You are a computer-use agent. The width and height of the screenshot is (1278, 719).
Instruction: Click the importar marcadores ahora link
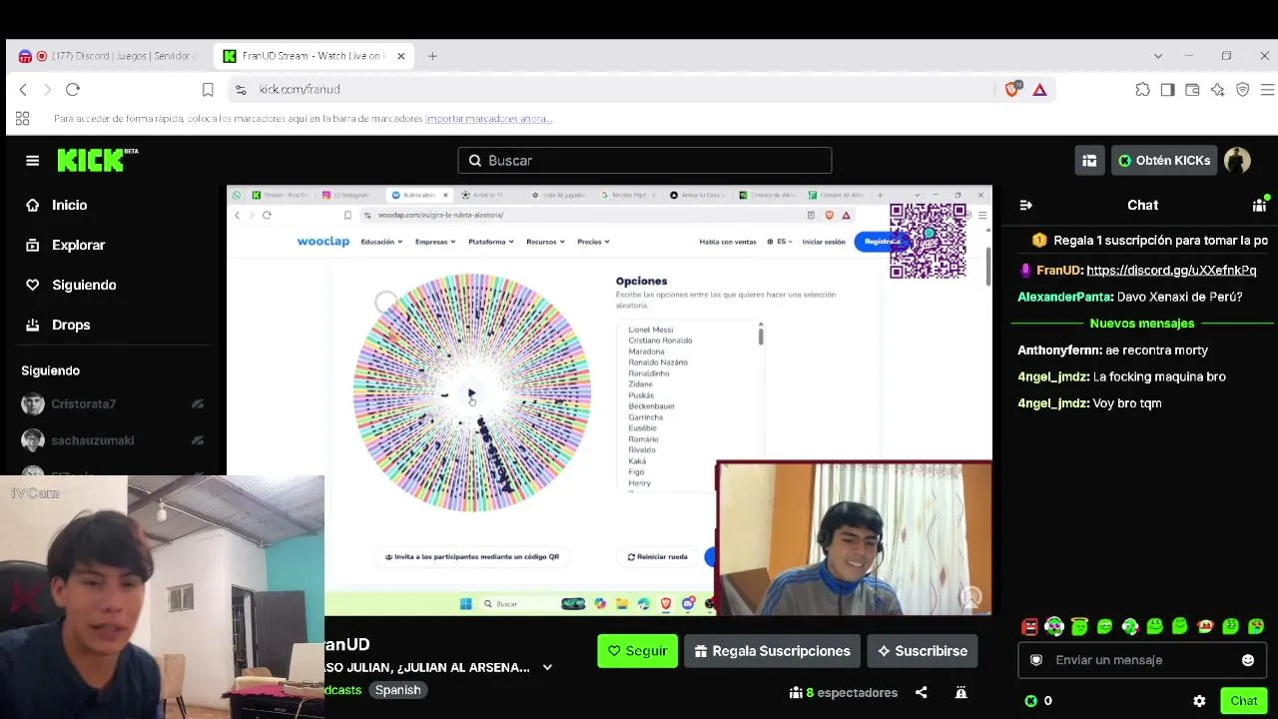489,118
